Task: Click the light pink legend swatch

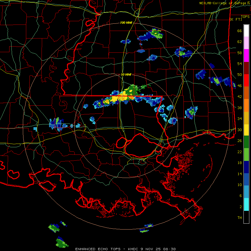Action: [x=246, y=43]
